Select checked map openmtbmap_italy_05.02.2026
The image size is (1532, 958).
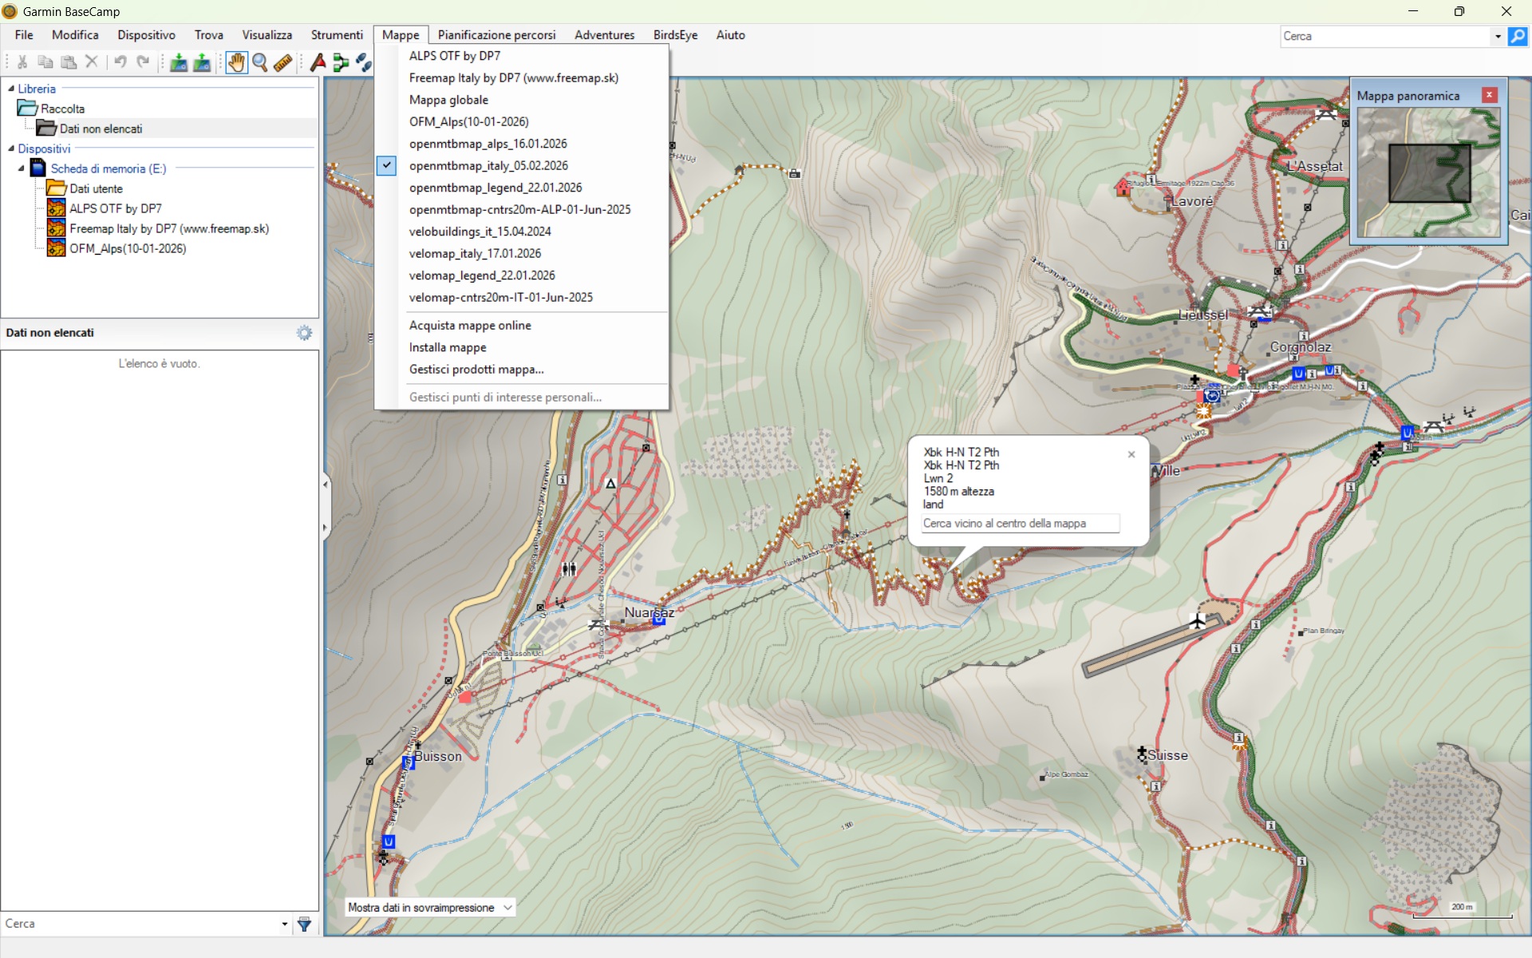point(488,165)
